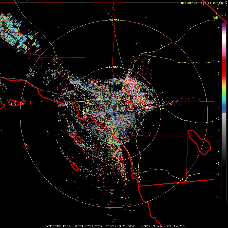This screenshot has height=228, width=228.
Task: Select the -2 dB scale value
Action: 218,130
